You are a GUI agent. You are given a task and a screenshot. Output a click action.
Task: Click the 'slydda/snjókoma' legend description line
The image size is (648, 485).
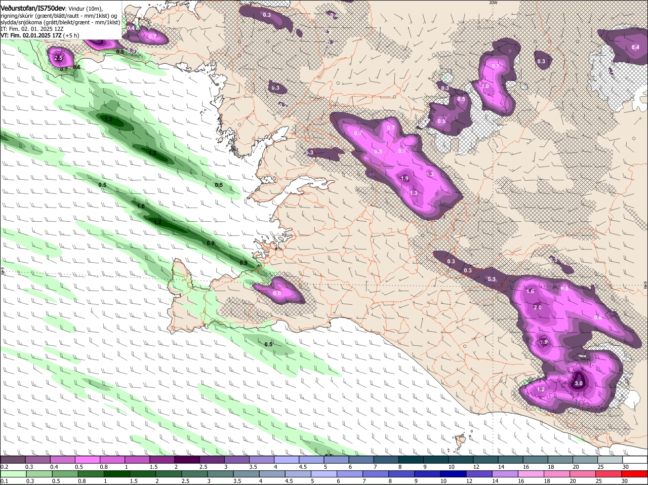click(x=60, y=22)
